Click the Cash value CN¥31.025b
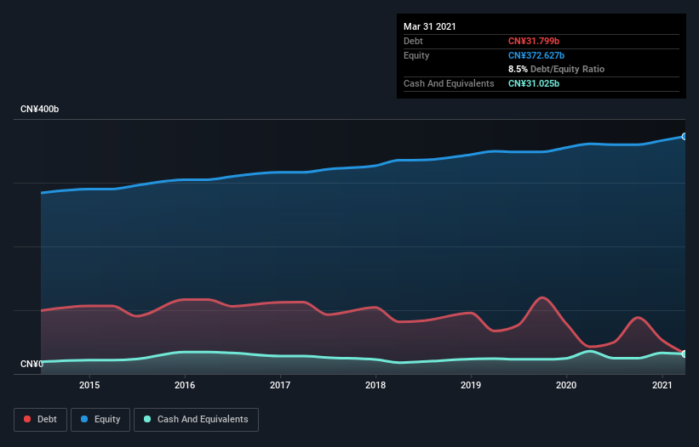This screenshot has height=447, width=699. pyautogui.click(x=534, y=83)
